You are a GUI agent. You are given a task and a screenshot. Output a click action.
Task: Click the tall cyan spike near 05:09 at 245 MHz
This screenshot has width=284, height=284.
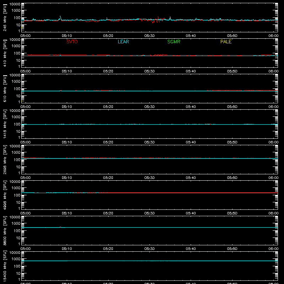pyautogui.click(x=60, y=17)
